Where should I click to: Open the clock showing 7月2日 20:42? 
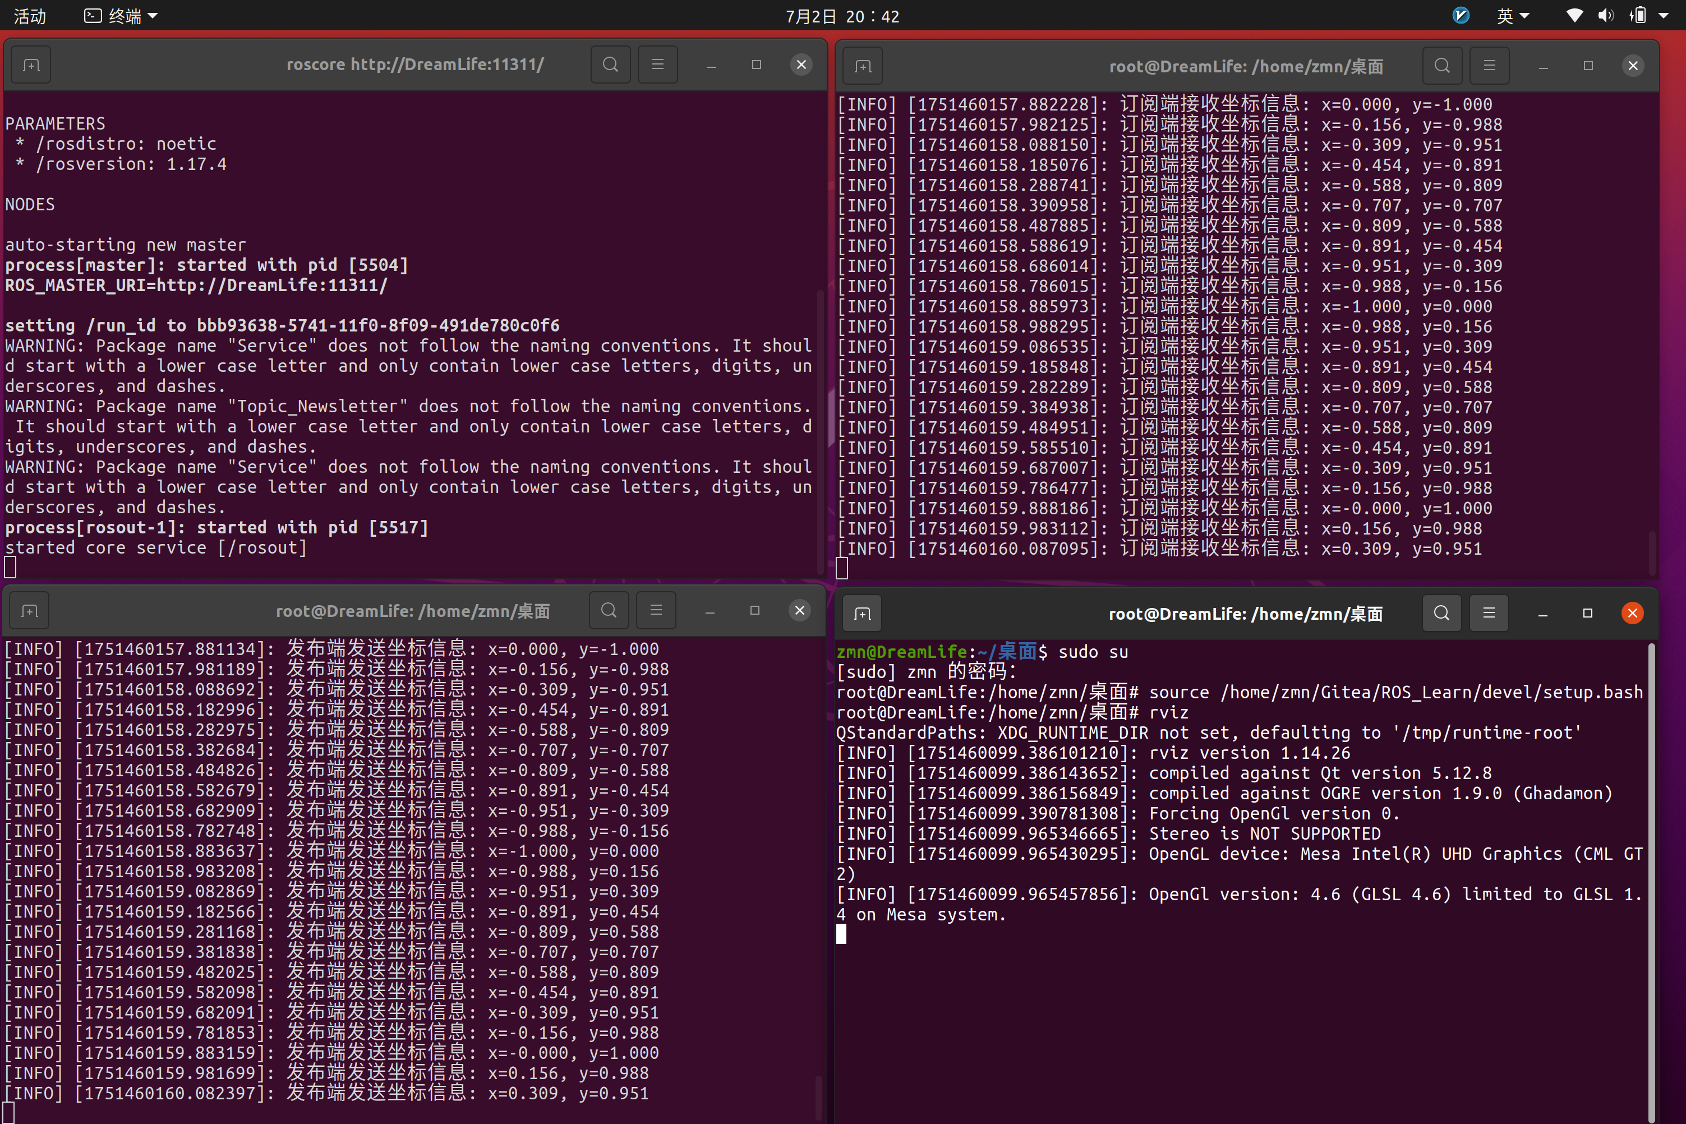[x=842, y=16]
